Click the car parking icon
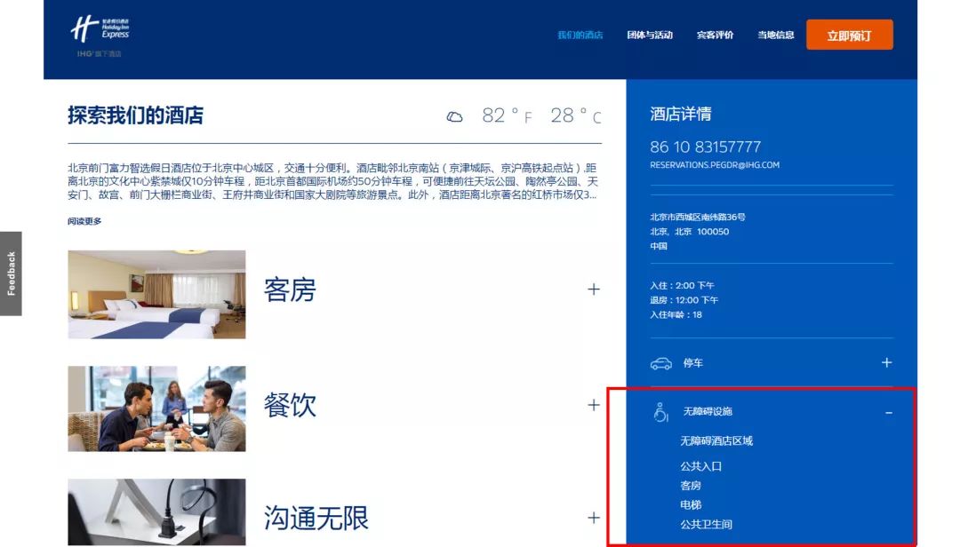 (x=660, y=363)
